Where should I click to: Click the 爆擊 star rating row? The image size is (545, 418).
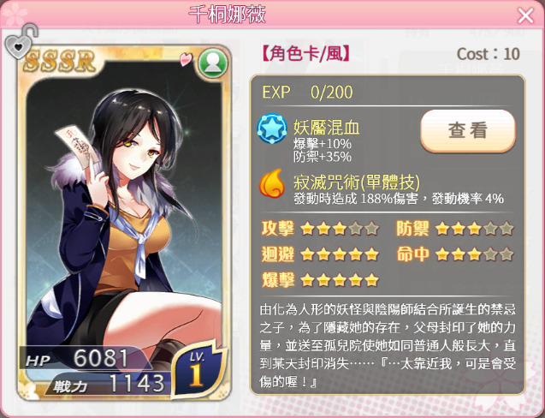pyautogui.click(x=320, y=280)
